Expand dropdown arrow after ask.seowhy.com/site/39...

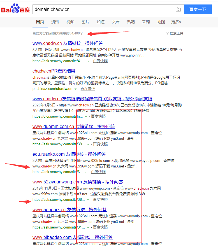[x=88, y=145]
